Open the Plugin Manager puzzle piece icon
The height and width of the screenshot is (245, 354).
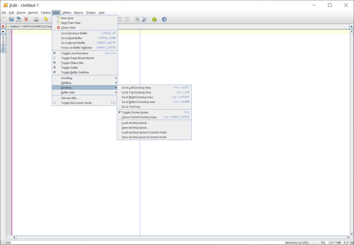pos(155,19)
